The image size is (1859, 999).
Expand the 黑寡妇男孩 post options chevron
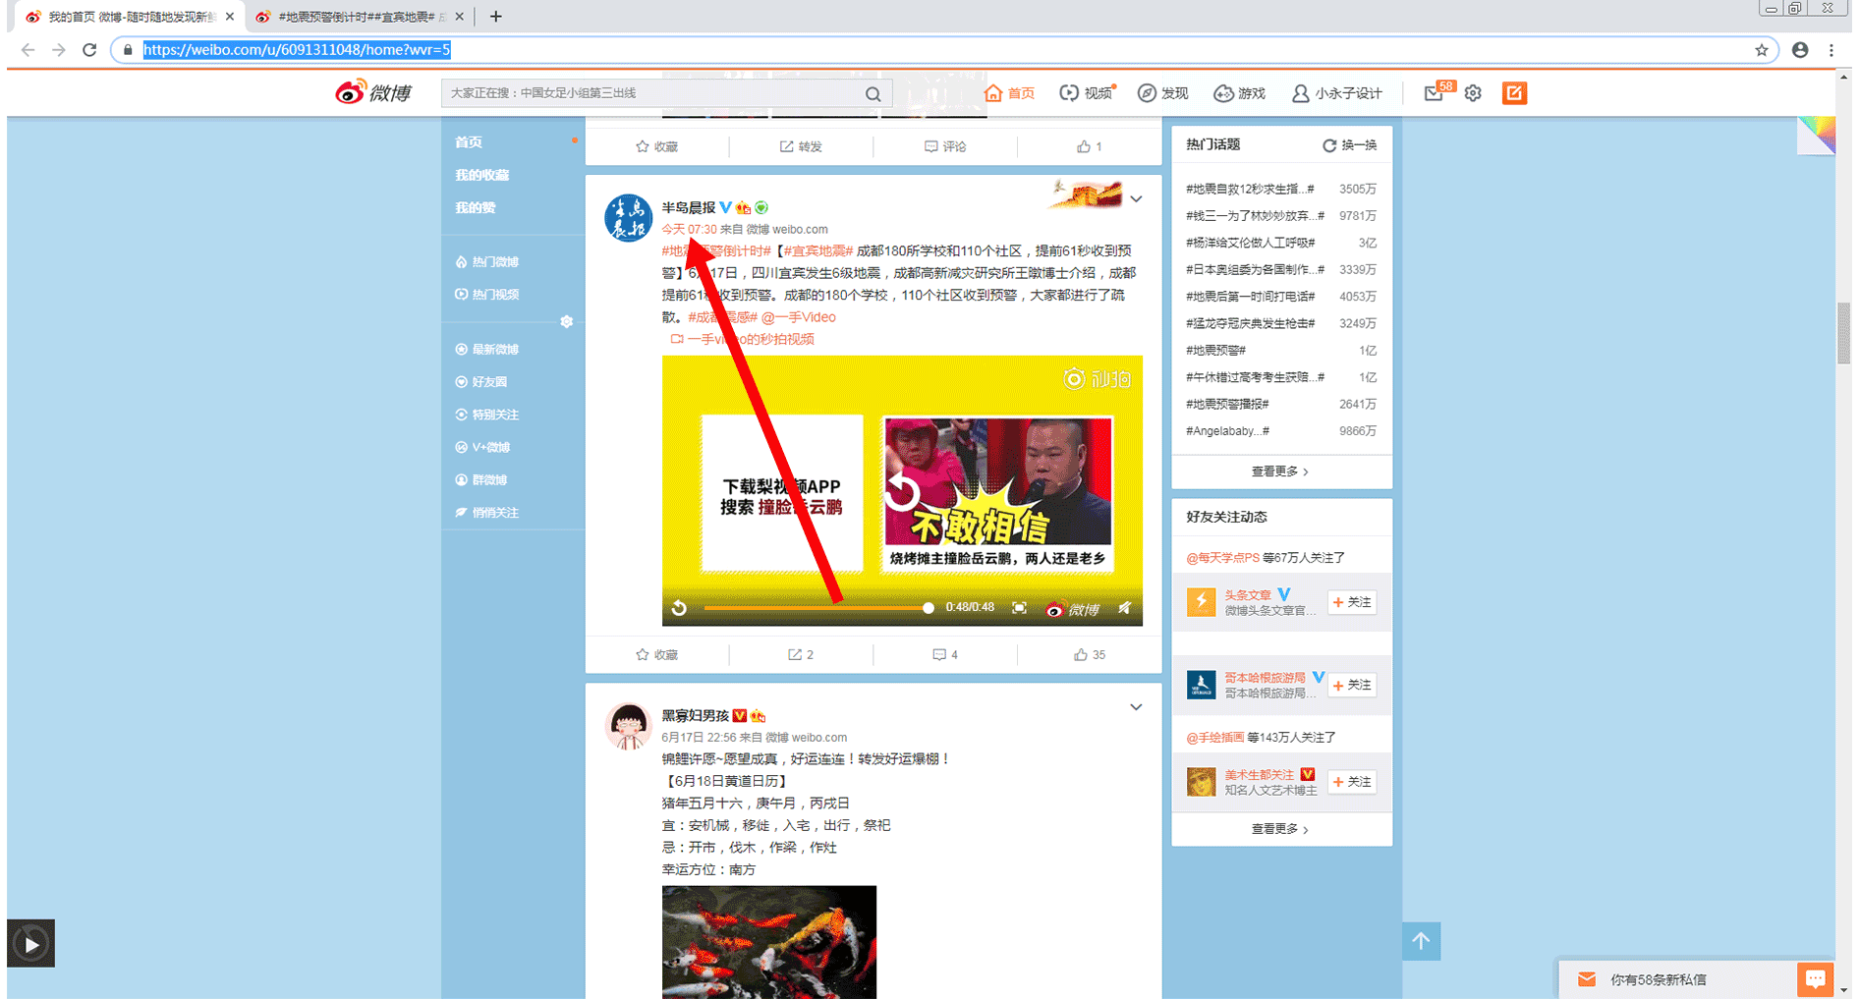(x=1136, y=707)
